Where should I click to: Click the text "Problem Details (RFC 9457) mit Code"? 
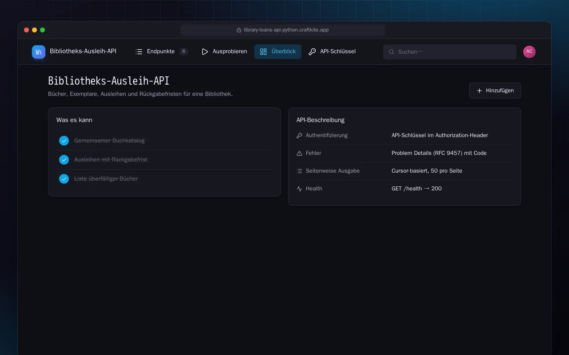pos(439,153)
